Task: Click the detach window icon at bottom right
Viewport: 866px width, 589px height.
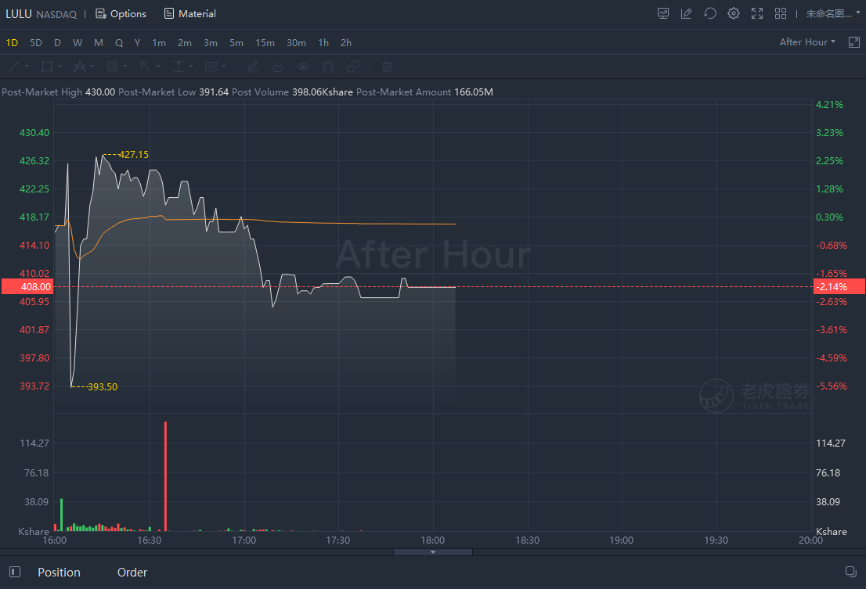Action: (851, 572)
